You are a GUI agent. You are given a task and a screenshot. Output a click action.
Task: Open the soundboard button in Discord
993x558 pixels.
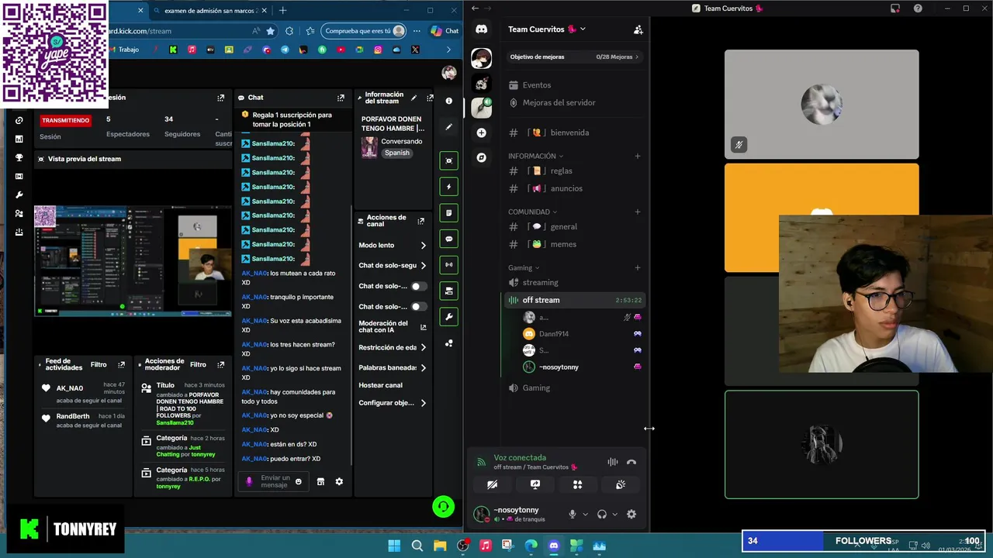pos(621,484)
